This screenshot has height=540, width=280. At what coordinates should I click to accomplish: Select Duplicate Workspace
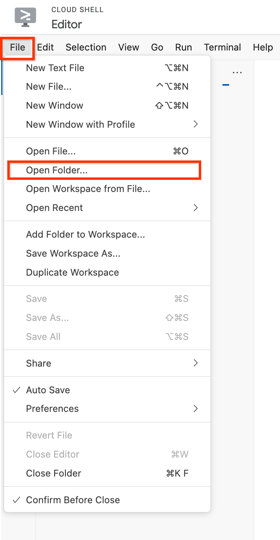click(x=72, y=272)
